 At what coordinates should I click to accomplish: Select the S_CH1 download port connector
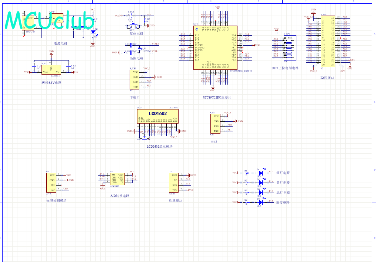[x=134, y=79]
